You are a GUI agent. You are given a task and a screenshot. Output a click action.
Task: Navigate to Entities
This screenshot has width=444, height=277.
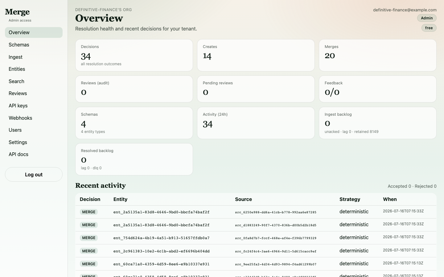(34, 69)
